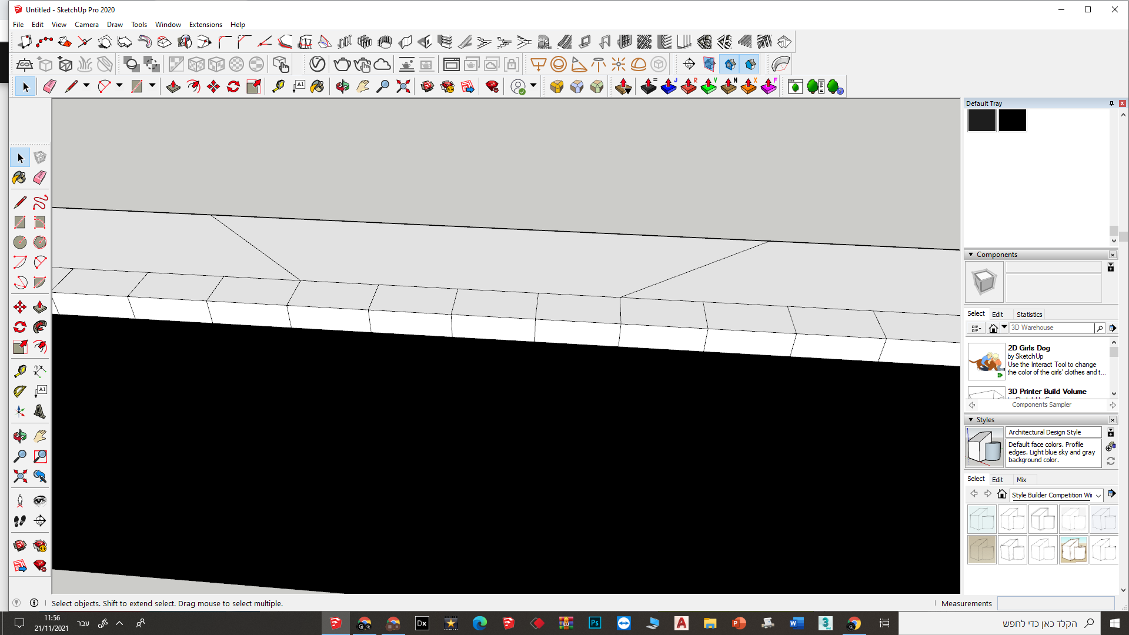This screenshot has width=1129, height=635.
Task: Click the 2D Girls Dog component thumbnail
Action: (986, 362)
